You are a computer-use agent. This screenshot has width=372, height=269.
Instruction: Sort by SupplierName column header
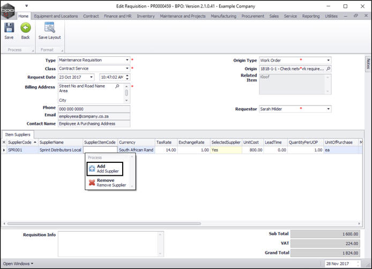[61, 143]
